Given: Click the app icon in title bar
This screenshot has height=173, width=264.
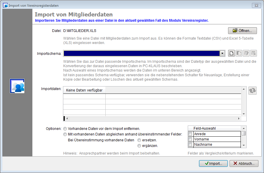Looking at the screenshot, I should click(6, 6).
